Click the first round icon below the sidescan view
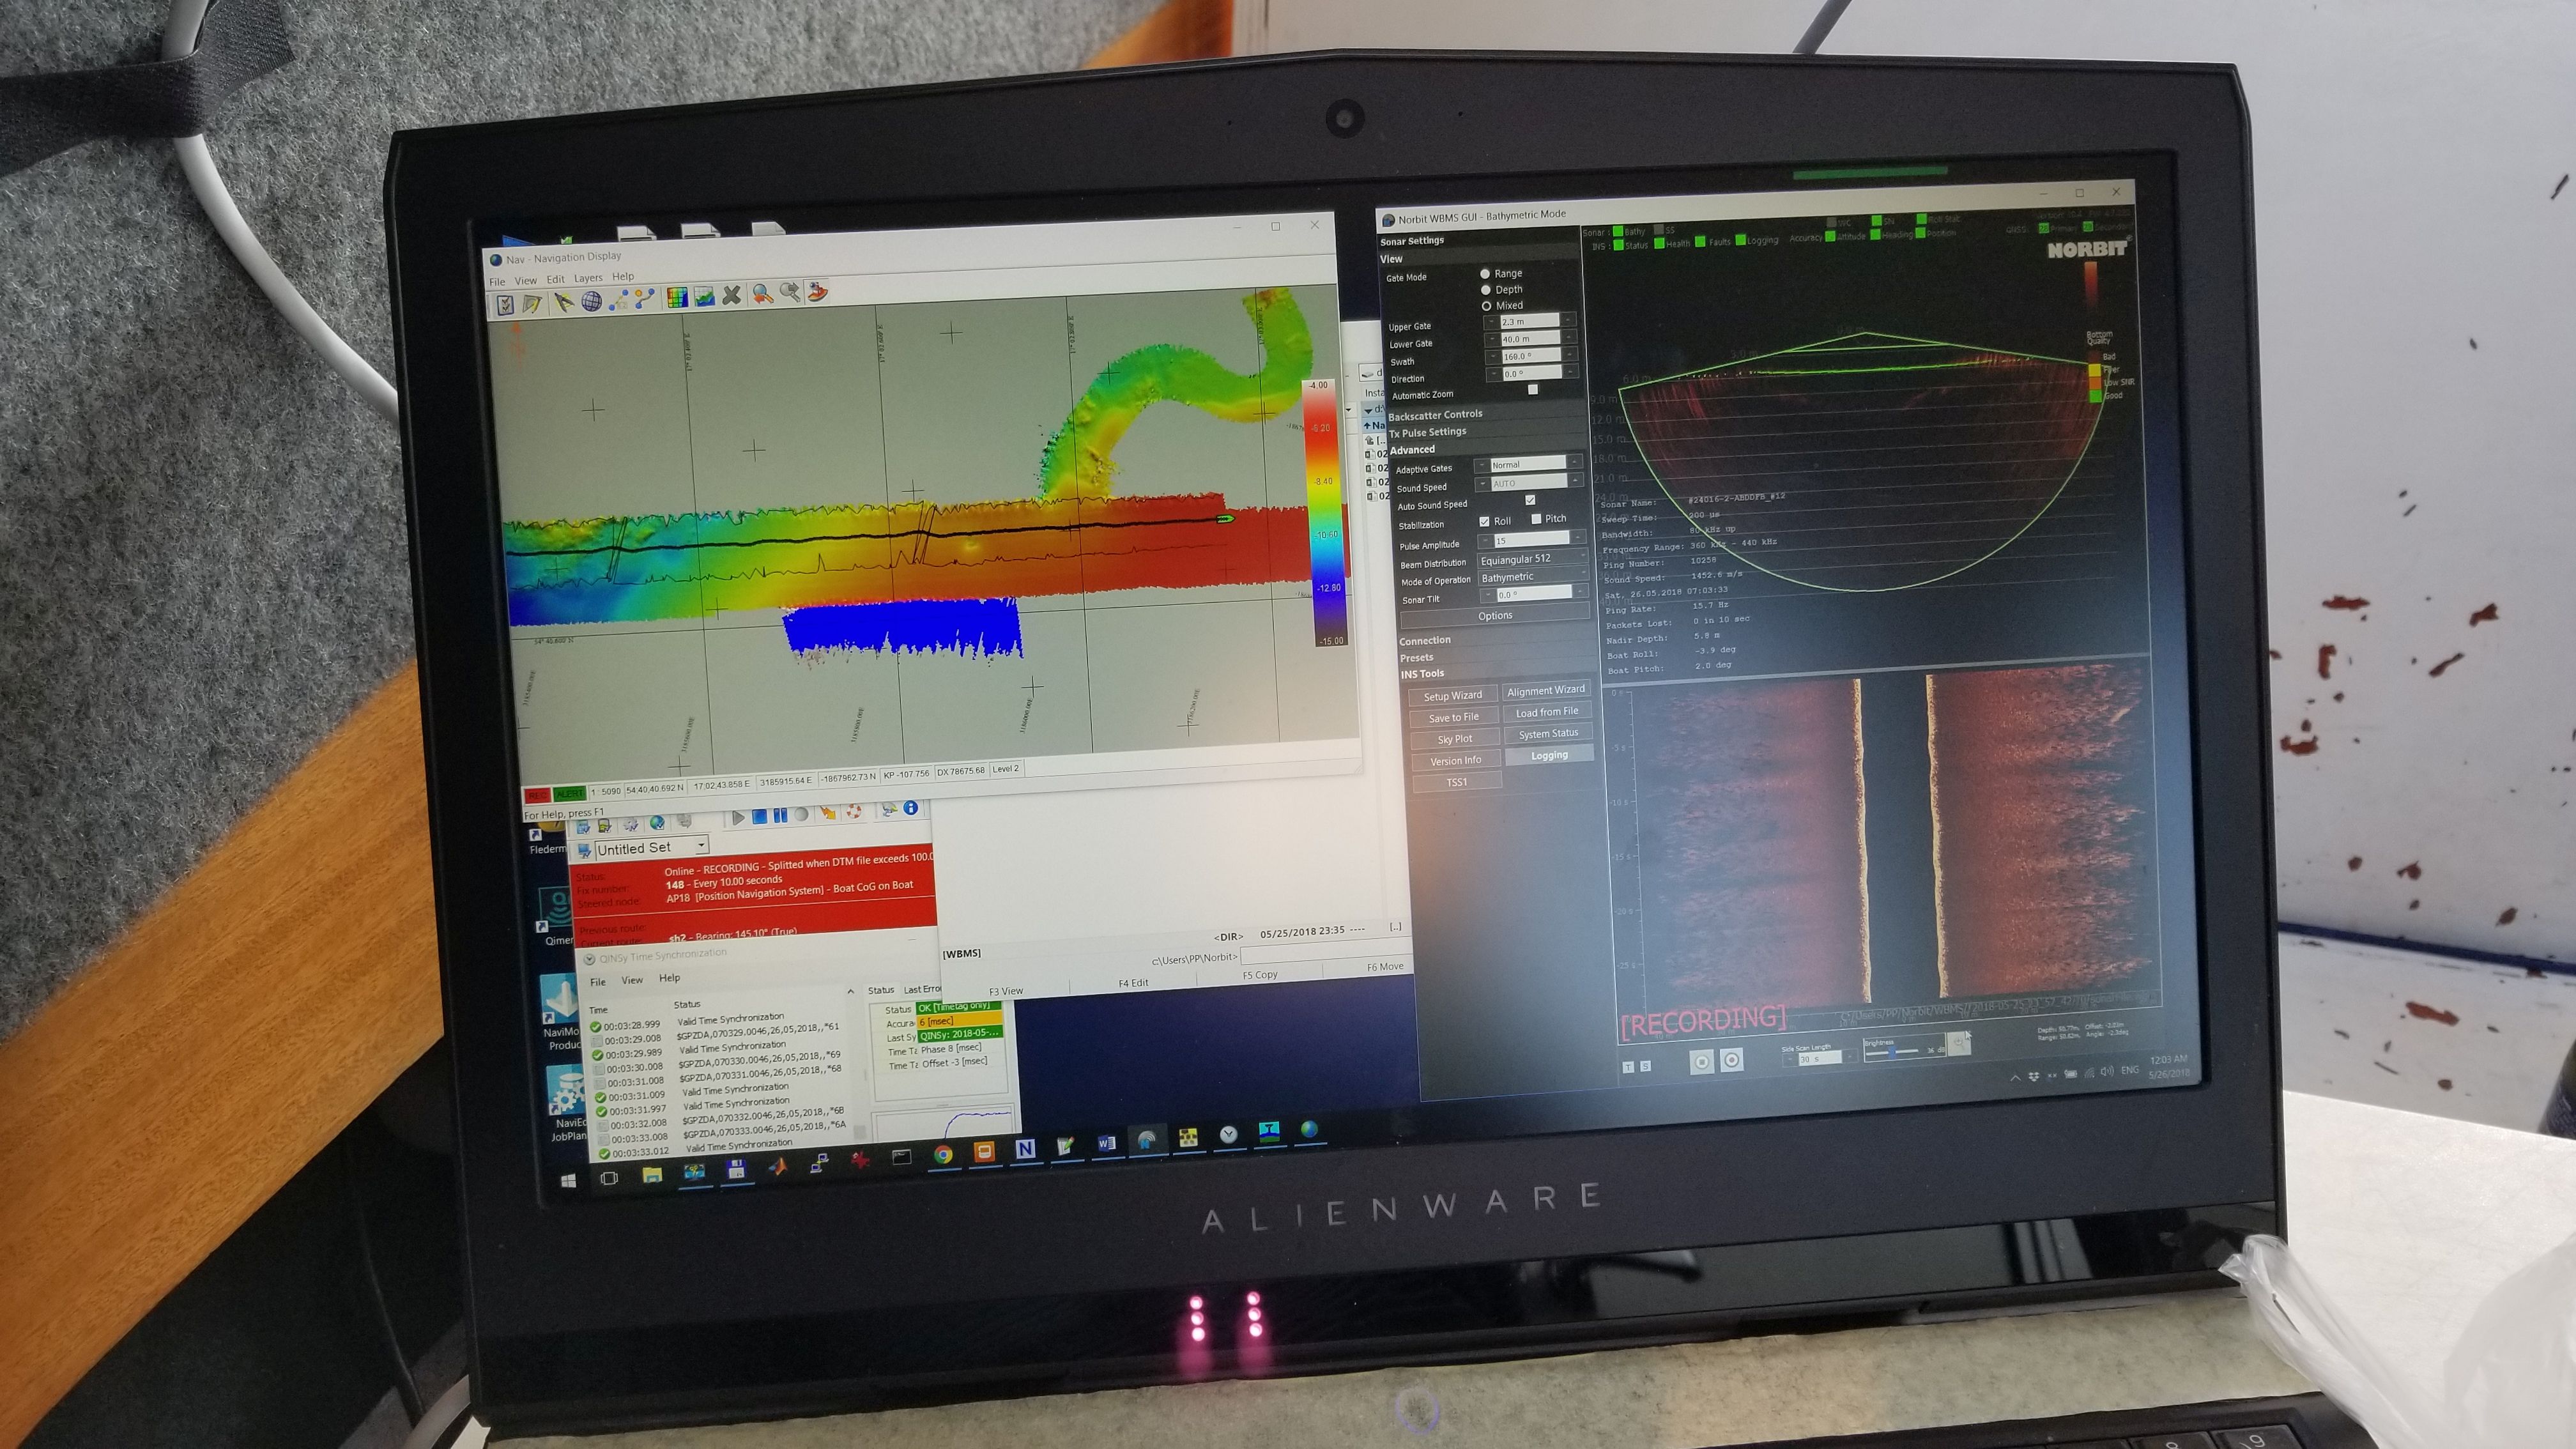2576x1449 pixels. pos(1701,1061)
